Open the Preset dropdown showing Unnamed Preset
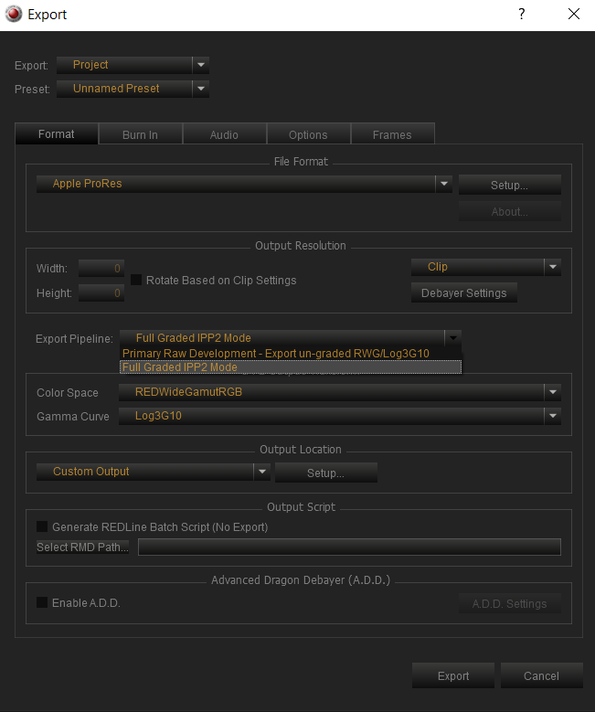 click(x=133, y=89)
